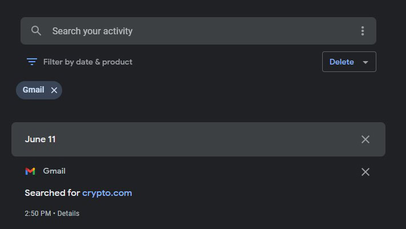Expand the Delete dropdown arrow
This screenshot has height=229, width=406.
point(366,62)
